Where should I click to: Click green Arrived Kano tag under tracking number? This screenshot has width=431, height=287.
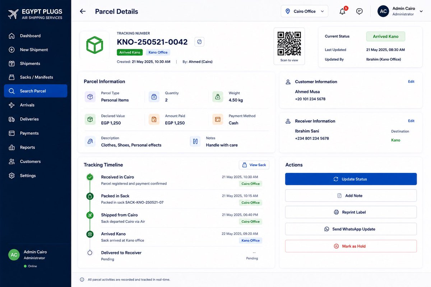(130, 52)
